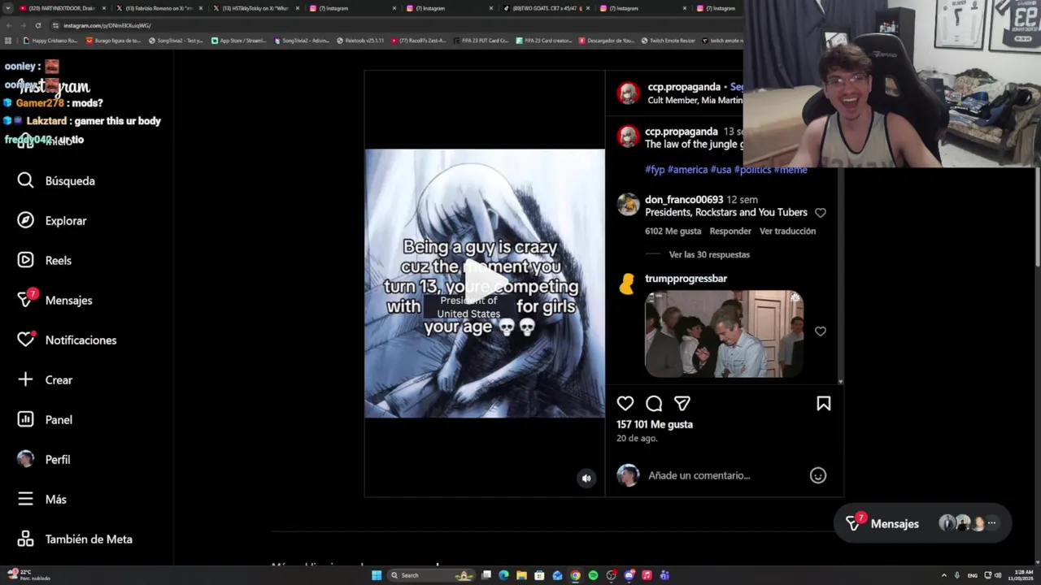Open the trumpprogressbar username link
This screenshot has width=1041, height=585.
point(686,279)
